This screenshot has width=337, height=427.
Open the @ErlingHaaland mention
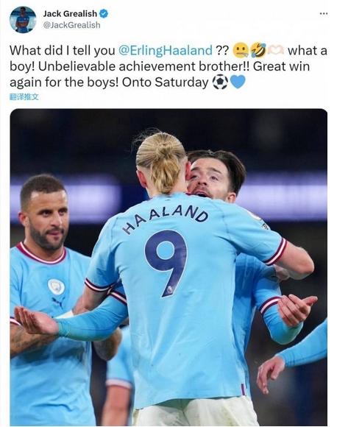coord(166,50)
